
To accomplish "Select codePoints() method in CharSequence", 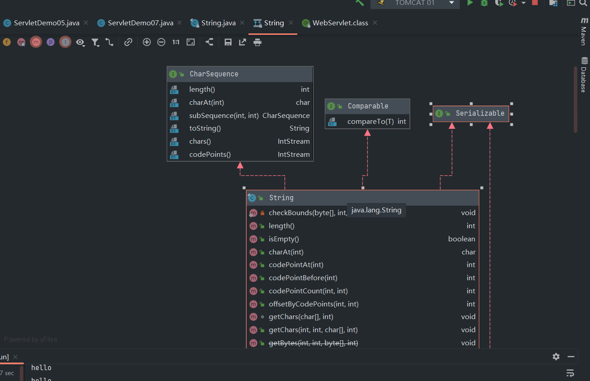I will click(240, 155).
